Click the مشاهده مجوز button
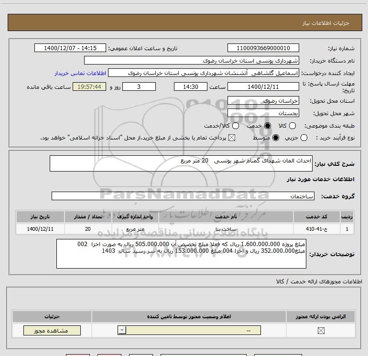 click(x=52, y=330)
